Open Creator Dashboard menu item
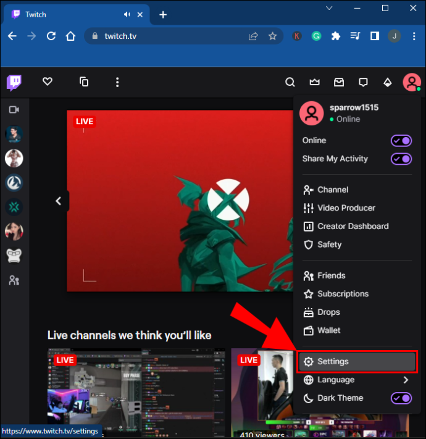 pyautogui.click(x=357, y=226)
